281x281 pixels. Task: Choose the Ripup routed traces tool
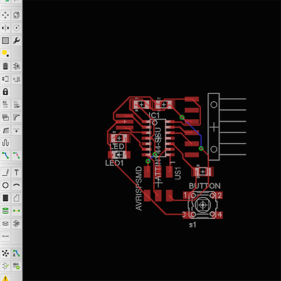pyautogui.click(x=16, y=155)
